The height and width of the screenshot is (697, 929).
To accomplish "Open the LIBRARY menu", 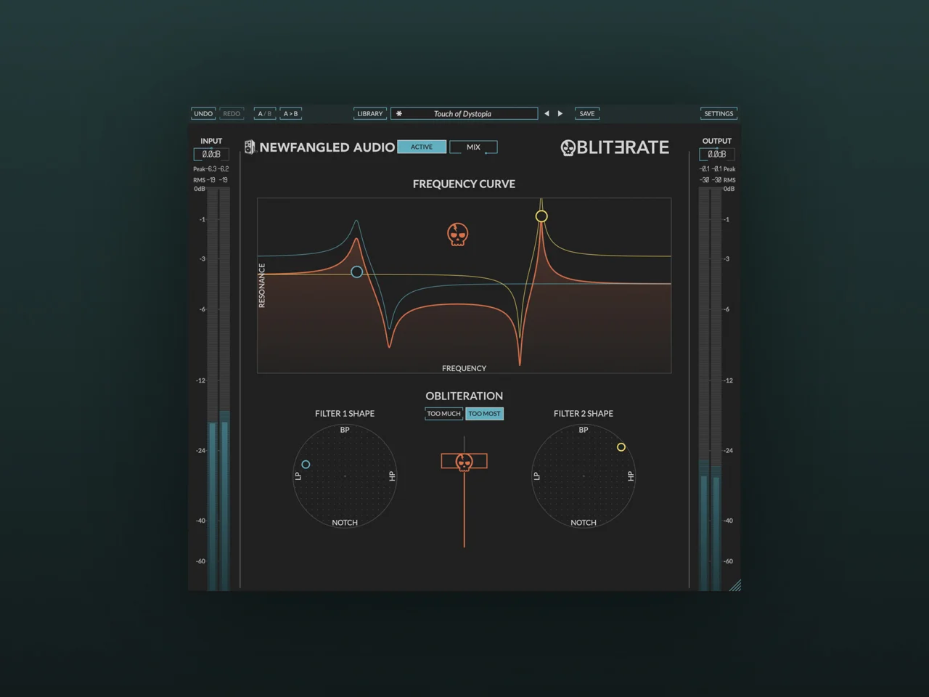I will (x=370, y=114).
